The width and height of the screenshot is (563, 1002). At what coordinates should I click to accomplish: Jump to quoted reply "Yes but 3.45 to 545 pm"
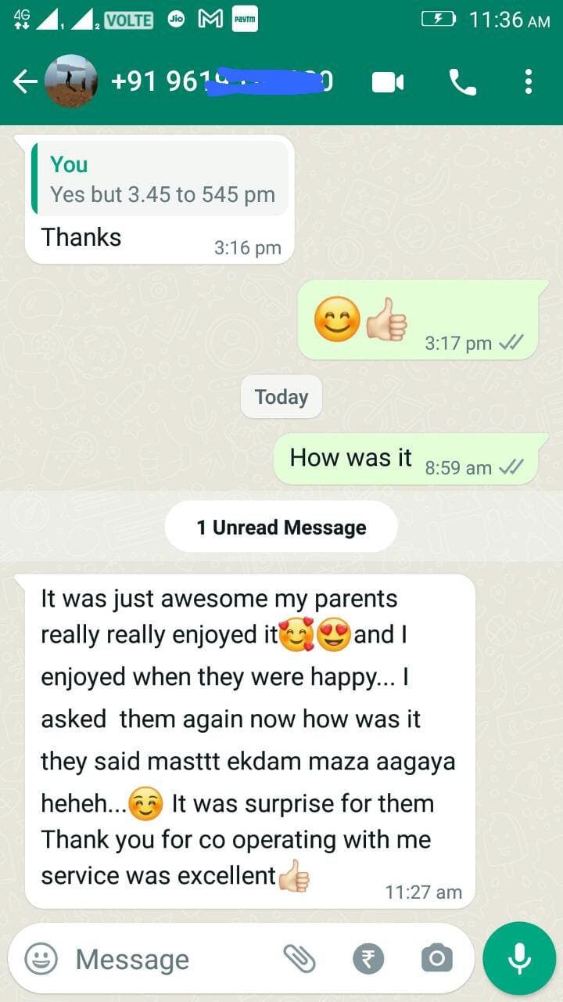pyautogui.click(x=160, y=179)
